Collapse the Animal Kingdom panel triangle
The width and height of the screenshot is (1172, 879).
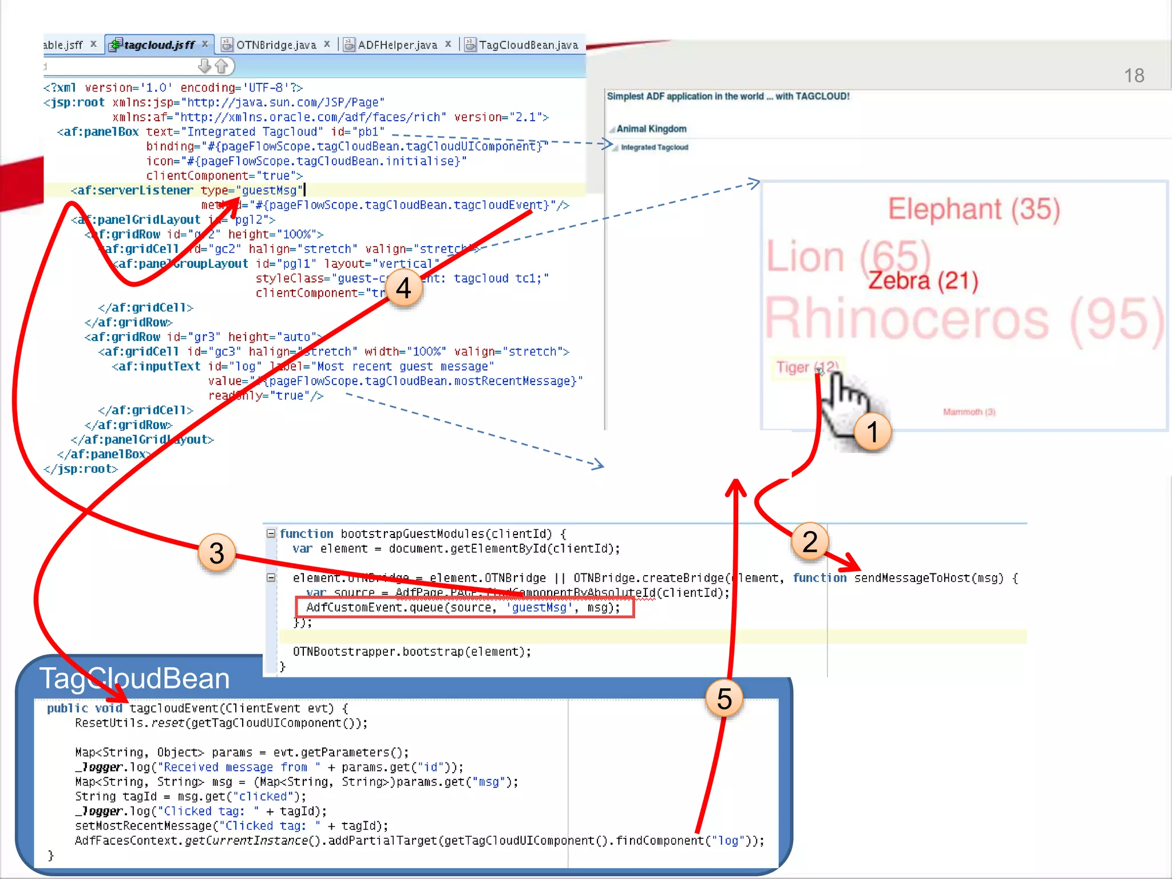click(x=612, y=130)
